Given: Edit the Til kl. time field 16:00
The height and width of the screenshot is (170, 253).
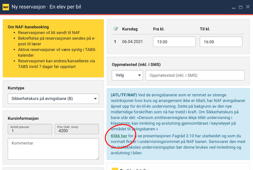Looking at the screenshot, I should click(x=221, y=42).
